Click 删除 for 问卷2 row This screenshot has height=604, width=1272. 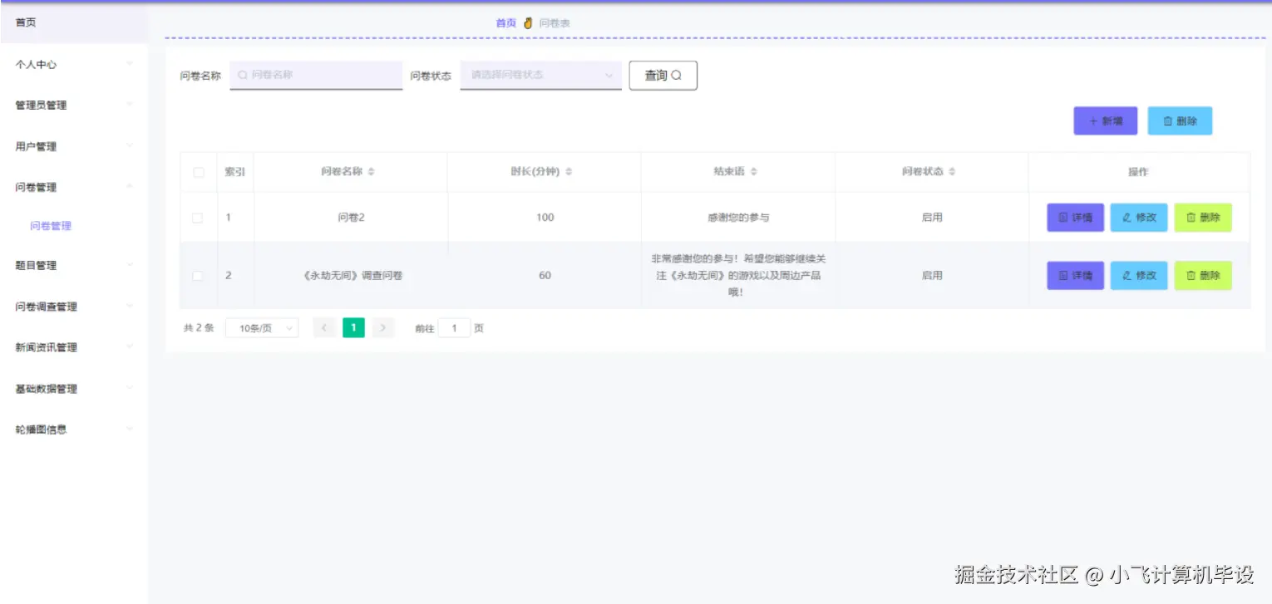coord(1203,218)
